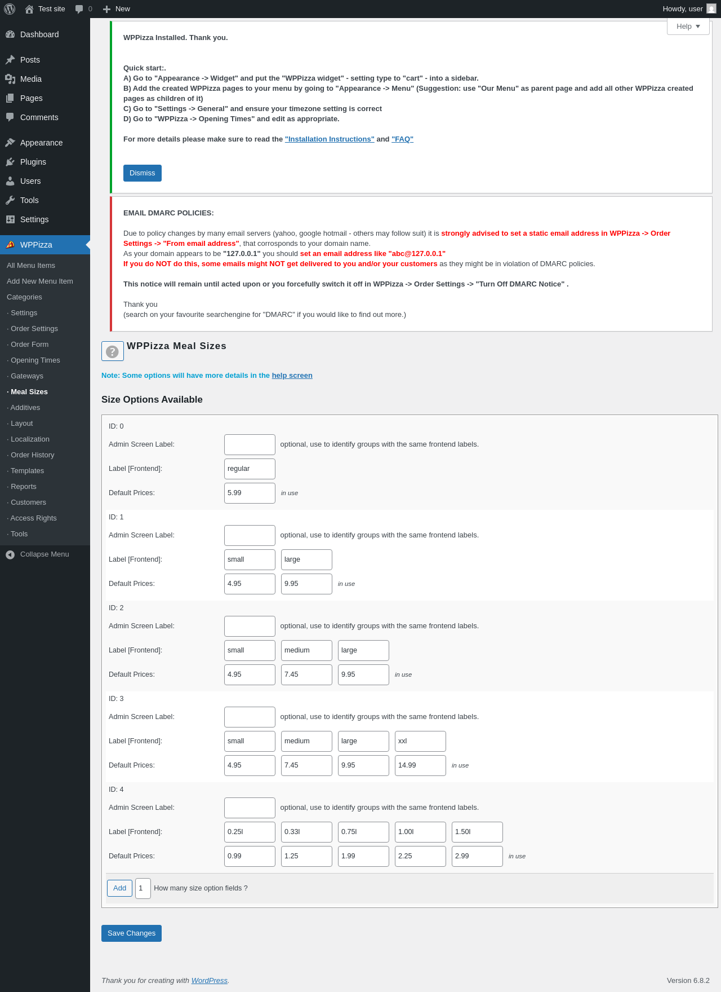Open Add New Menu Item submenu

pyautogui.click(x=40, y=281)
